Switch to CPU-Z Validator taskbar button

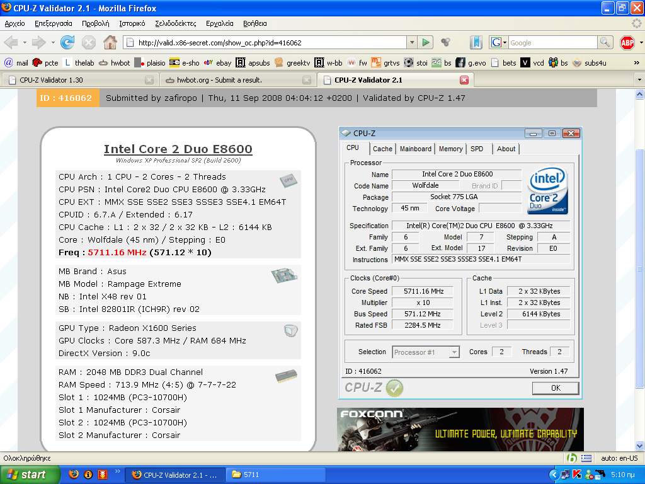coord(174,475)
